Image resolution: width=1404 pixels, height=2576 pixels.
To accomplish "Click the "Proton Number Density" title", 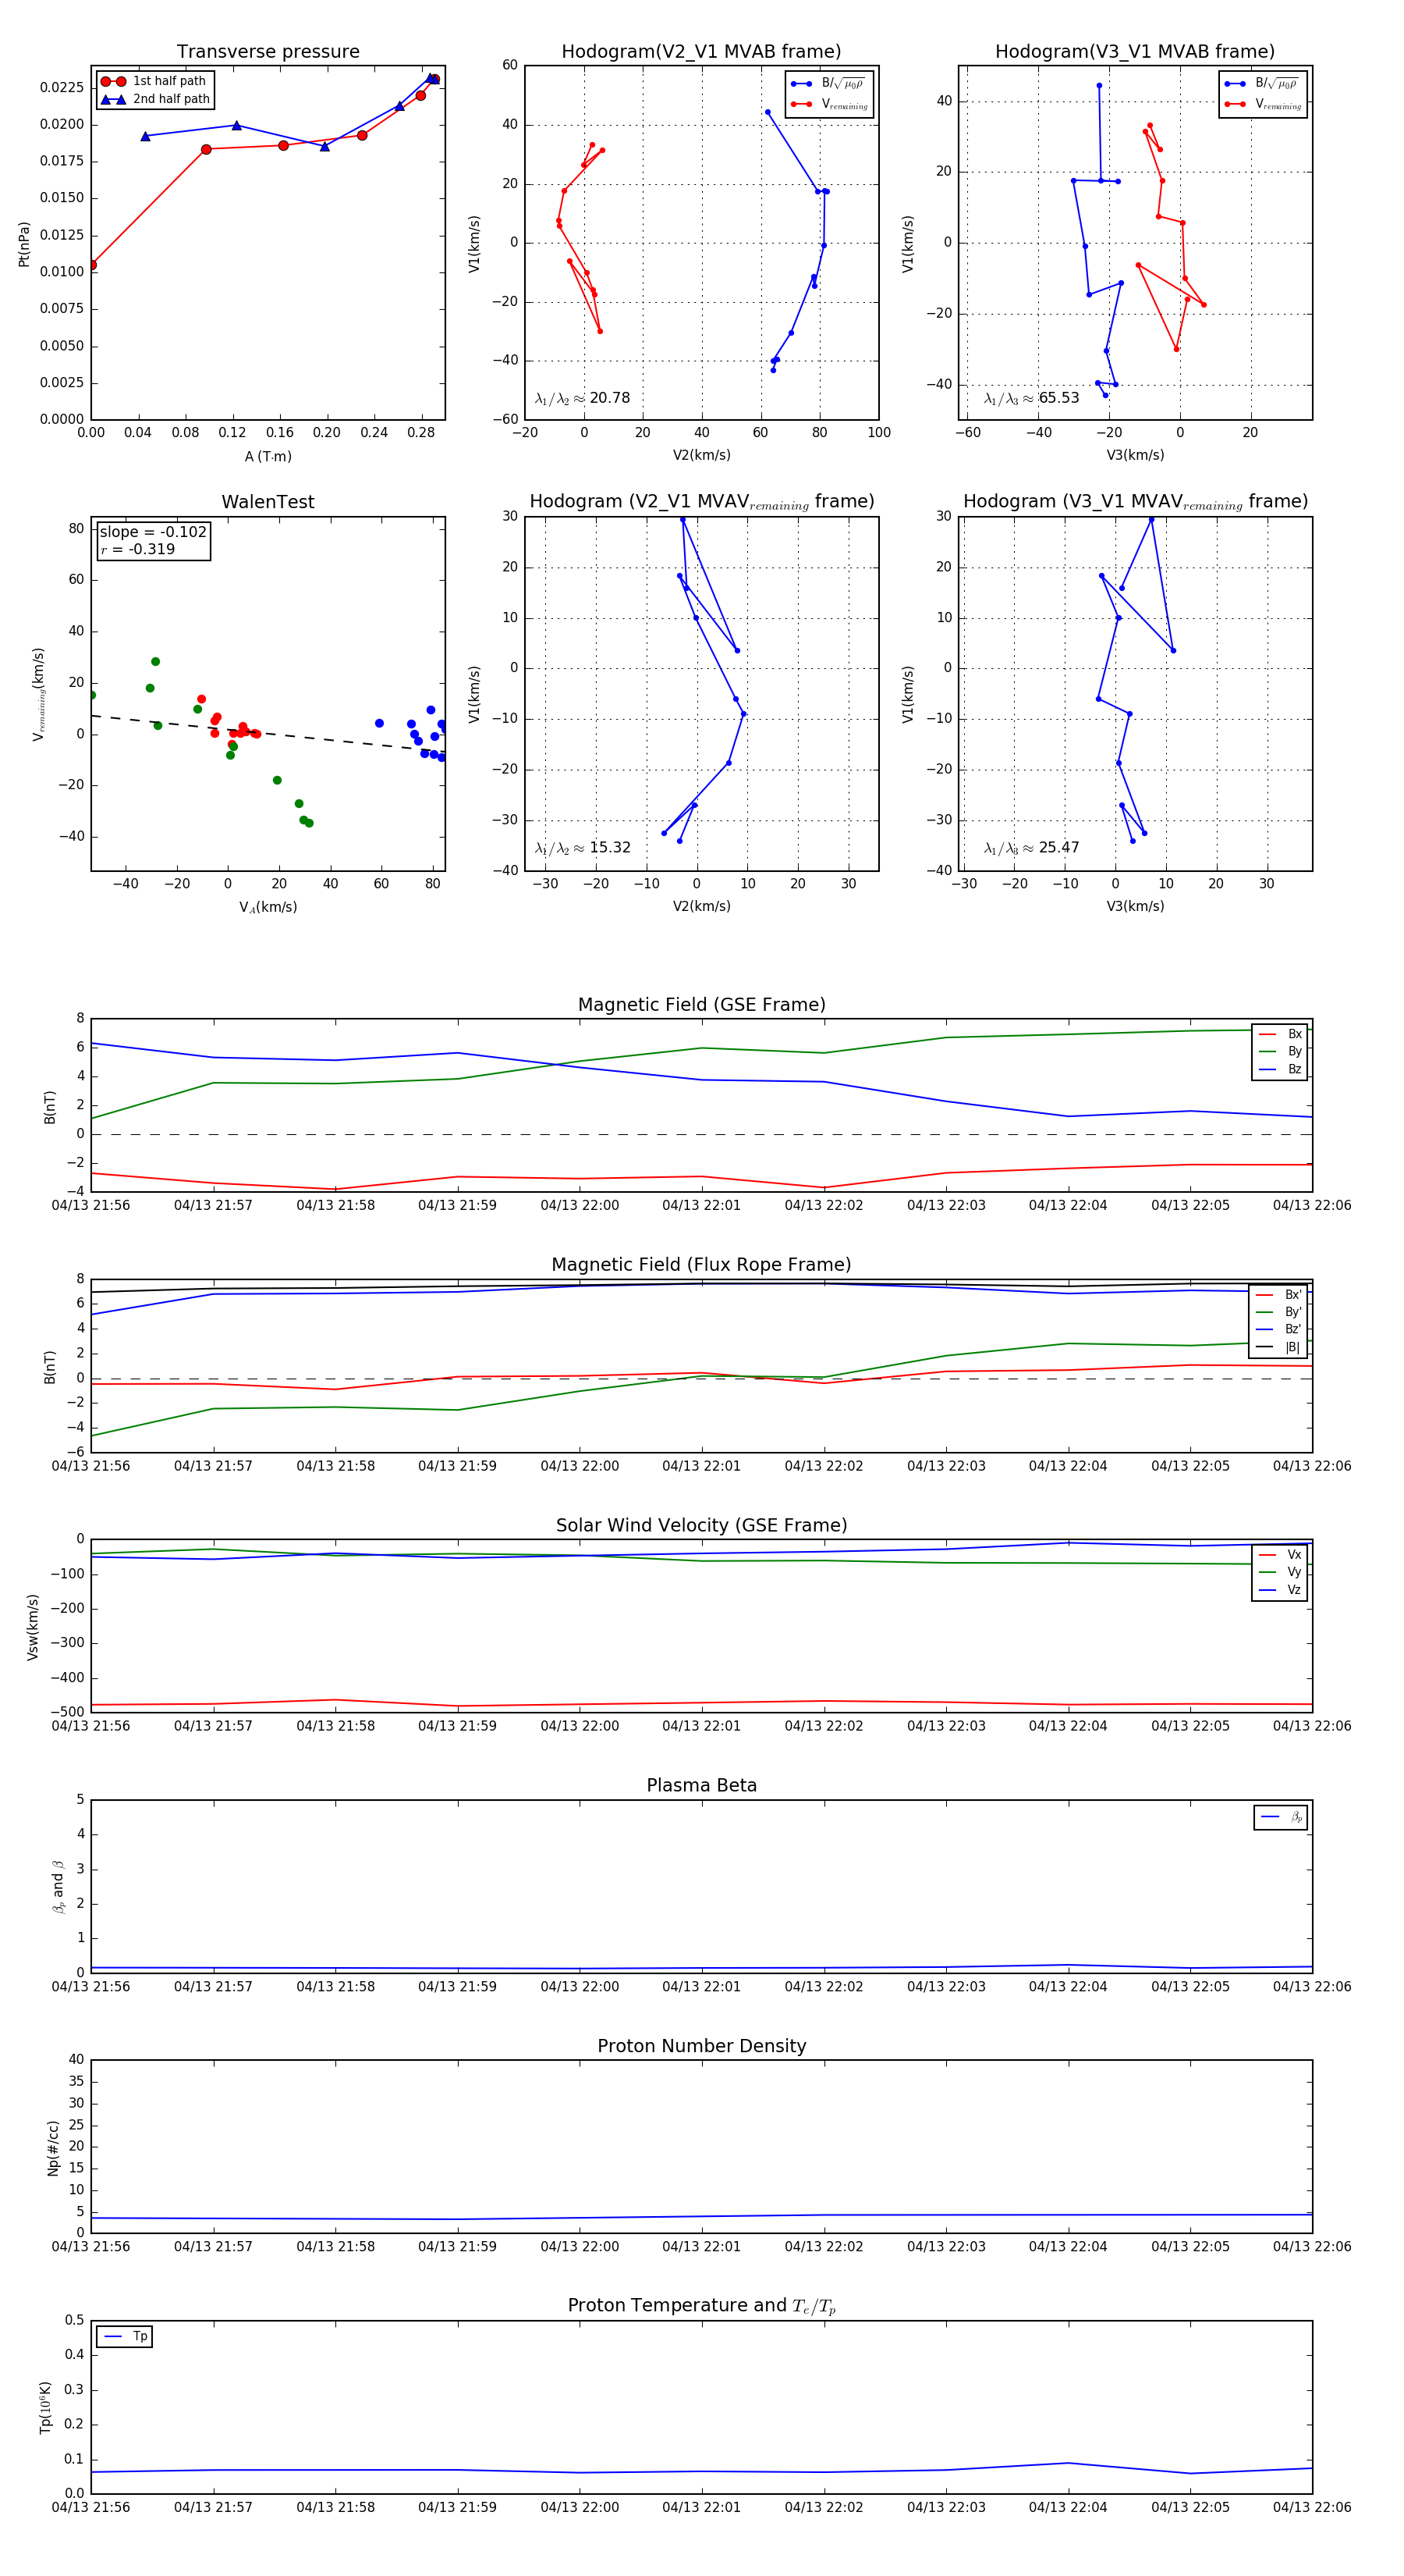I will pyautogui.click(x=701, y=2046).
